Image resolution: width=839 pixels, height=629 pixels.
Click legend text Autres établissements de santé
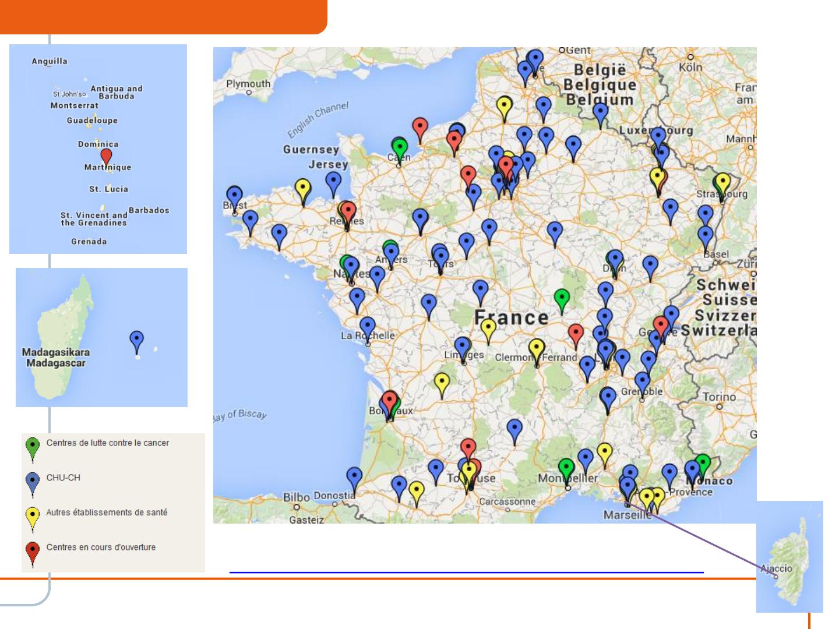pos(107,513)
